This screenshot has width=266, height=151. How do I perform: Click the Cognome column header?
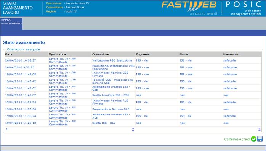[x=143, y=54]
